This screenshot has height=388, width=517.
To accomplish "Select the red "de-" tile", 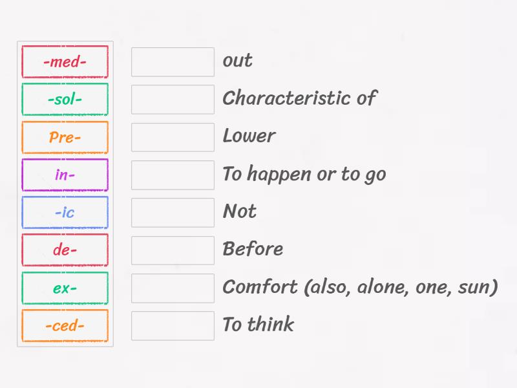I will coord(65,250).
